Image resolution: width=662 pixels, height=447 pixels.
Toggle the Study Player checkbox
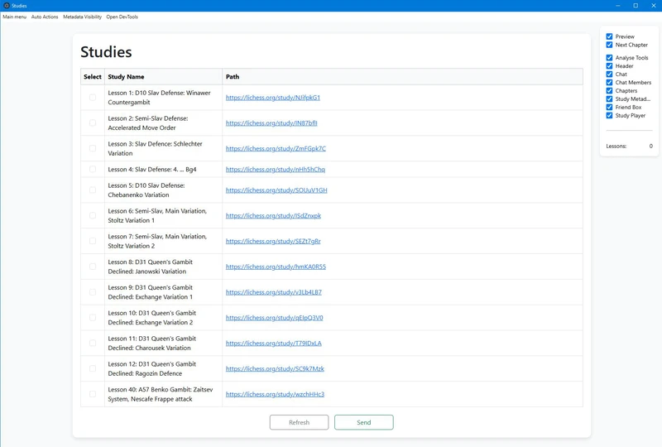coord(610,116)
